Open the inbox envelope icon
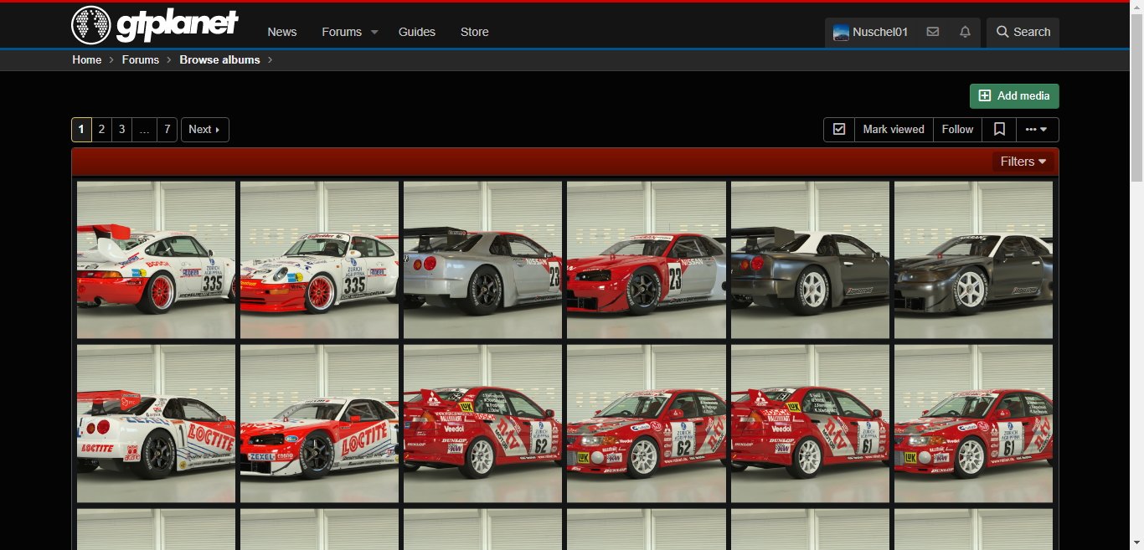This screenshot has height=550, width=1144. click(x=933, y=32)
